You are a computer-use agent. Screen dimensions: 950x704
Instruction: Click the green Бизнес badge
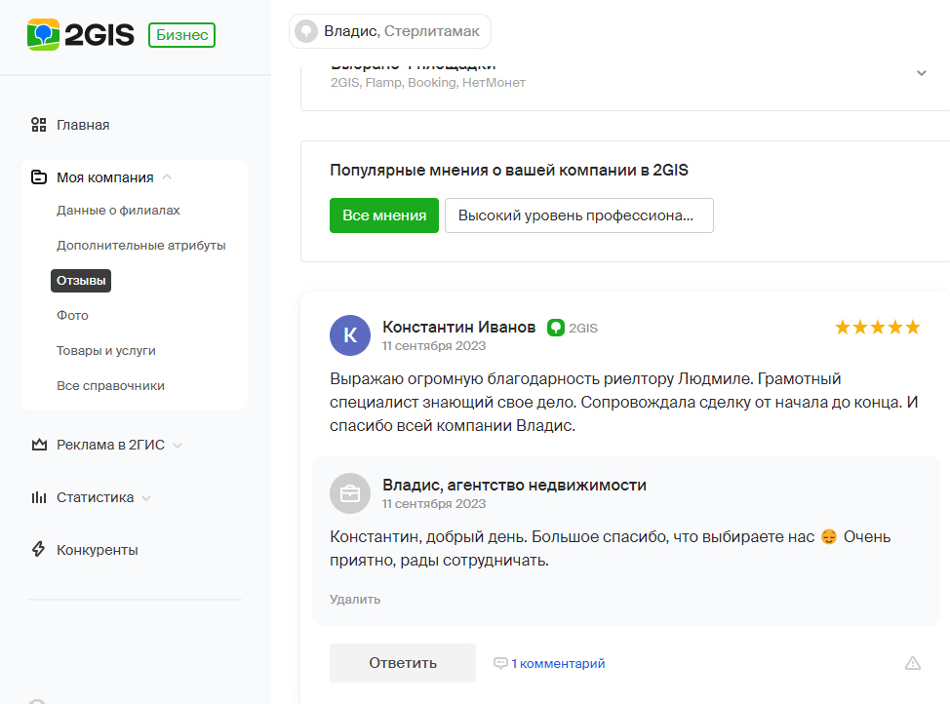(181, 35)
